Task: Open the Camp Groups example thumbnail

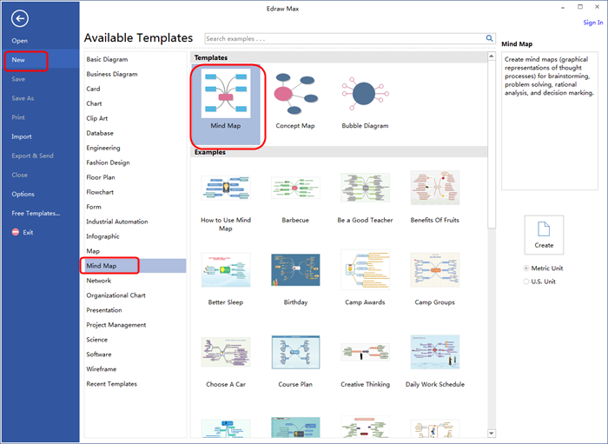Action: [x=434, y=270]
